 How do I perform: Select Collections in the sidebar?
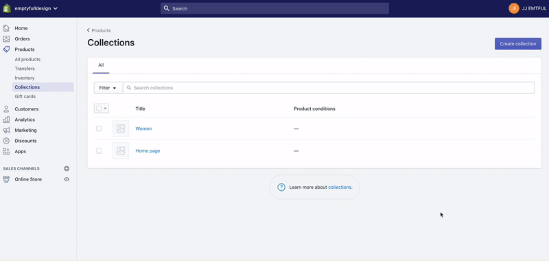43,87
